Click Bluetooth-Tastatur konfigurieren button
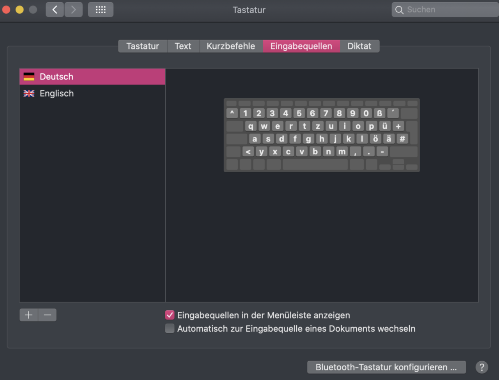Image resolution: width=499 pixels, height=380 pixels. pyautogui.click(x=386, y=367)
